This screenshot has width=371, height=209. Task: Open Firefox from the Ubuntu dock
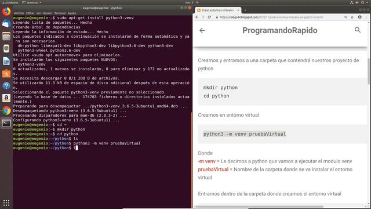pyautogui.click(x=6, y=11)
